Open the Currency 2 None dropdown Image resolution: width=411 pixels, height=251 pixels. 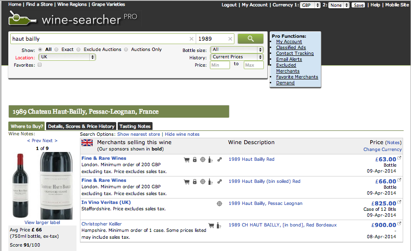coord(339,5)
